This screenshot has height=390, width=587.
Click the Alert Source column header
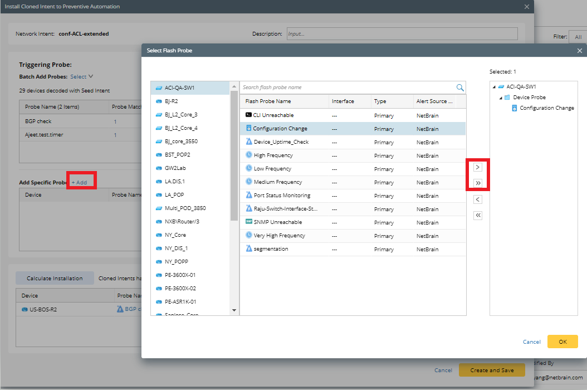[434, 101]
